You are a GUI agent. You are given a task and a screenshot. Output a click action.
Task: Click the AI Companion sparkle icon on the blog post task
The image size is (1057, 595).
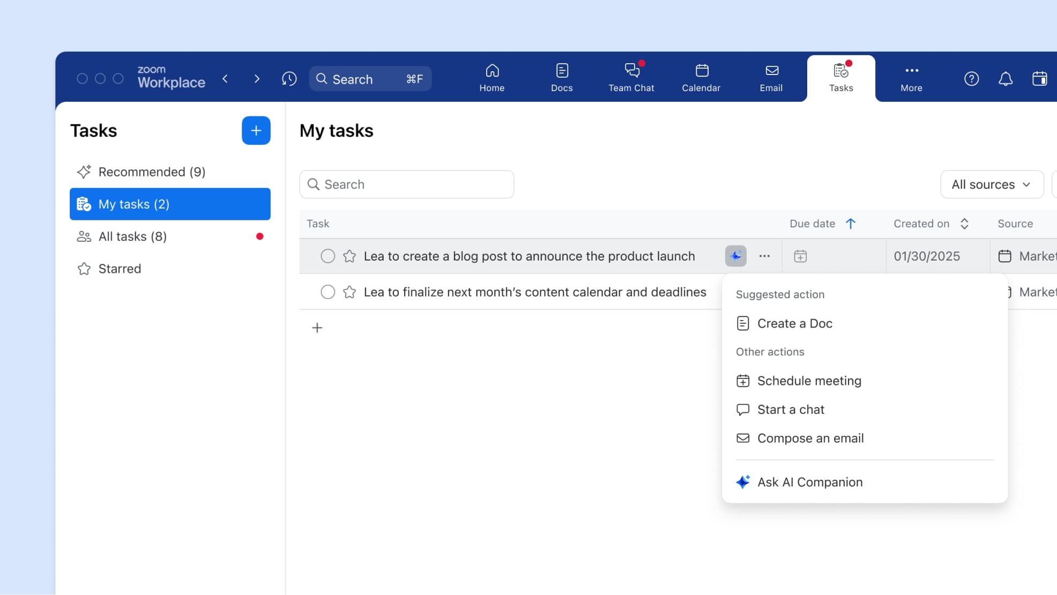coord(735,256)
